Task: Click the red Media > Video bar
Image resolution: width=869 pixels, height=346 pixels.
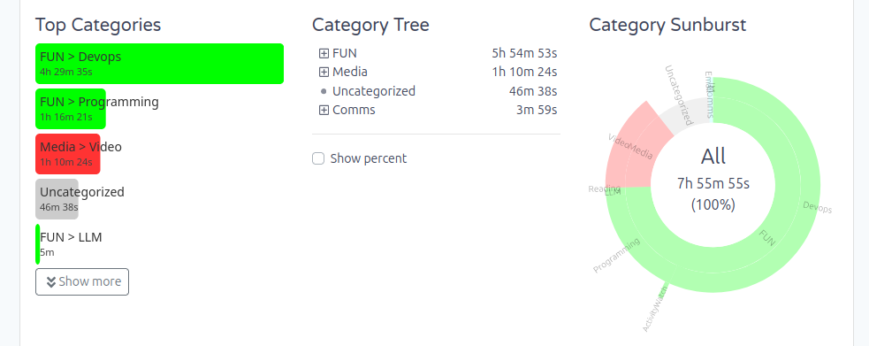Action: (x=67, y=154)
